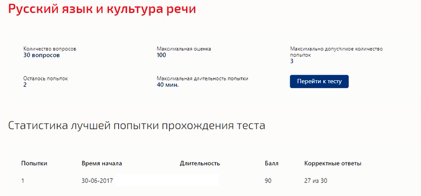Click 'Максимальная длительность попытки' label
Screen dimensions: 421x196
(203, 79)
